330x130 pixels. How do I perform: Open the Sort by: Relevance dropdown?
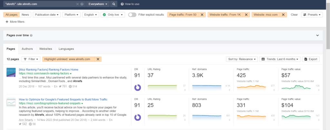[242, 59]
